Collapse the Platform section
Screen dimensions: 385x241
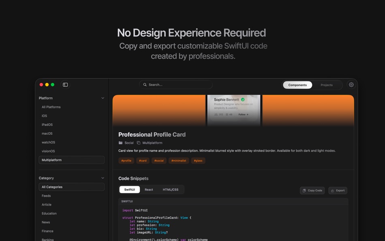[x=103, y=98]
